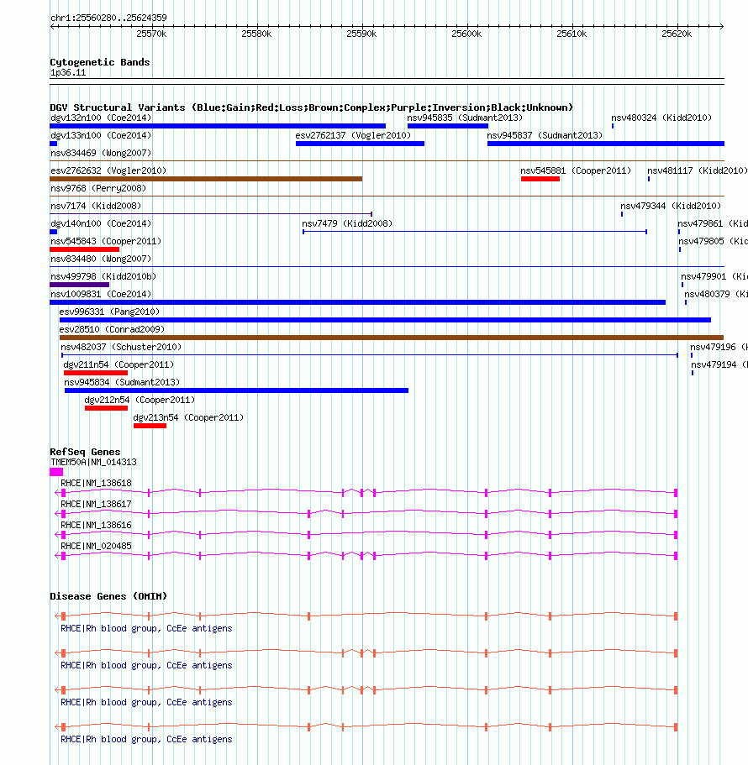Screen dimensions: 748x765
Task: Select nsv834469 (Wong2007) variant label
Action: (x=101, y=153)
